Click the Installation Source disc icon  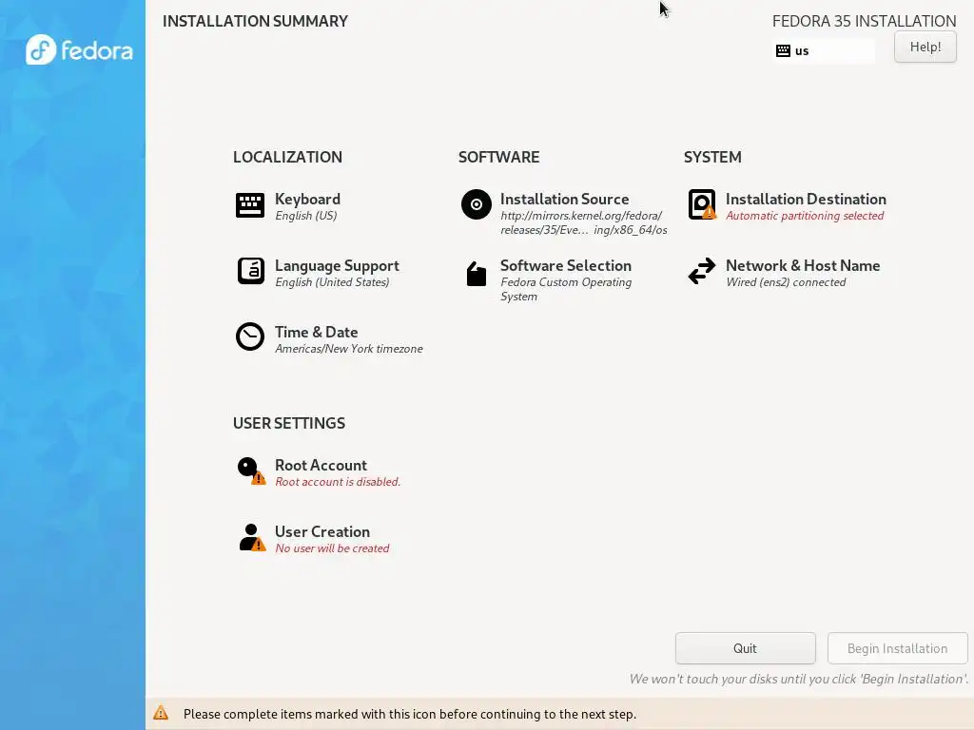coord(477,204)
